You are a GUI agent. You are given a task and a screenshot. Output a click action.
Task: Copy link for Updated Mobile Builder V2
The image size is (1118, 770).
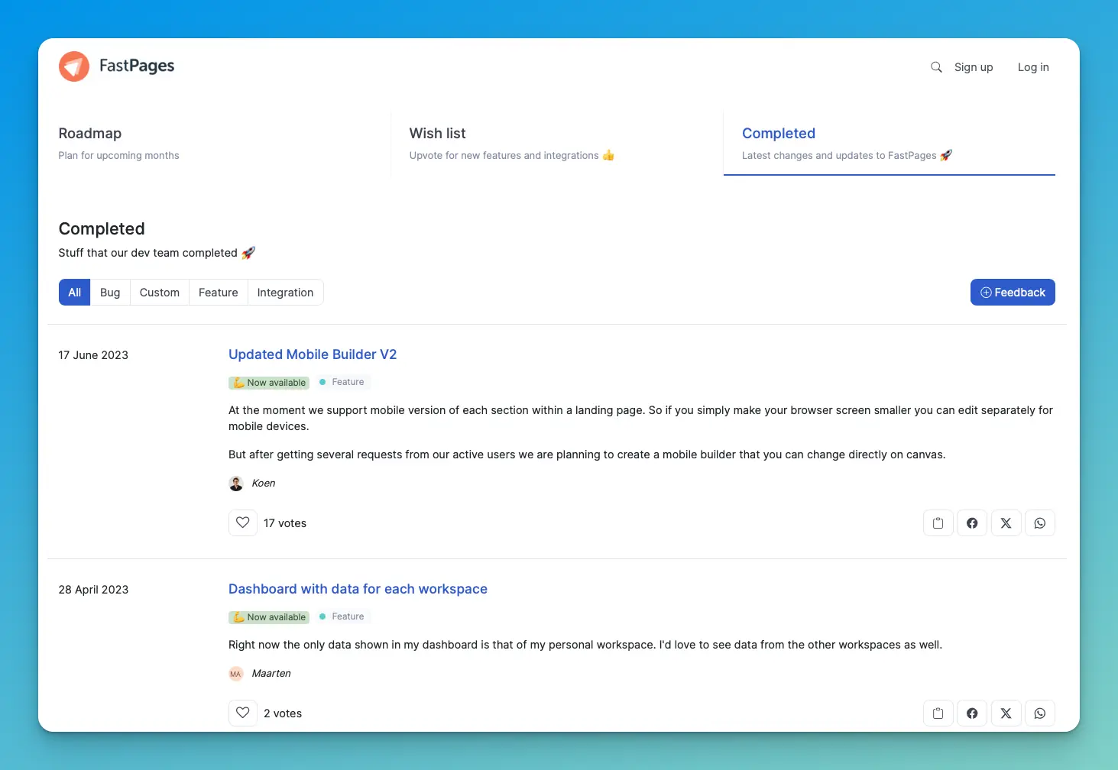point(938,523)
